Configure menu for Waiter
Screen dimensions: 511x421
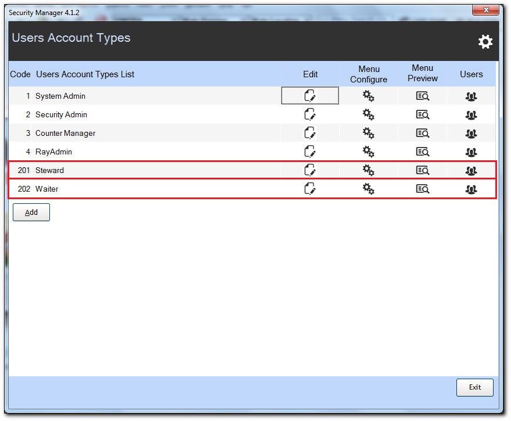pos(369,189)
